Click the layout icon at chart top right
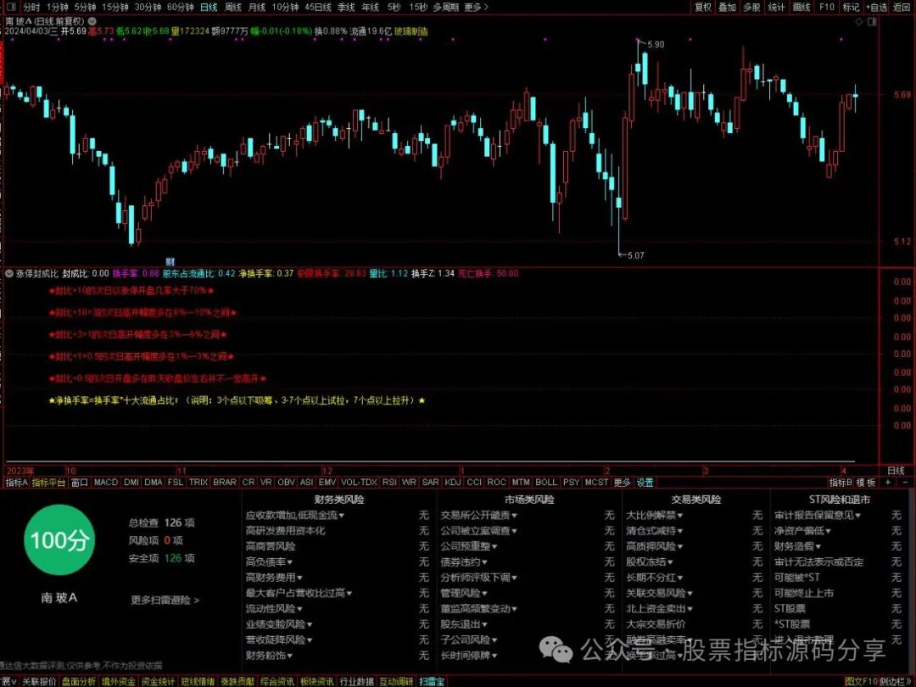The image size is (916, 687). [872, 21]
